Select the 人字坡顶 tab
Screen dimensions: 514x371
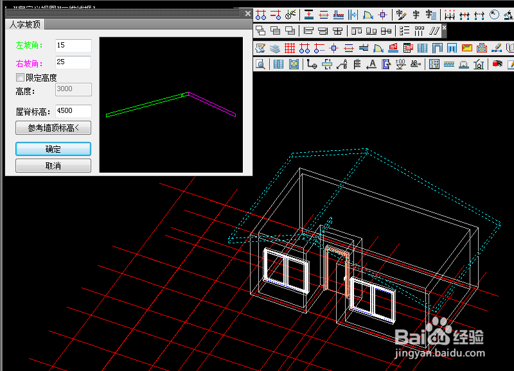click(25, 24)
